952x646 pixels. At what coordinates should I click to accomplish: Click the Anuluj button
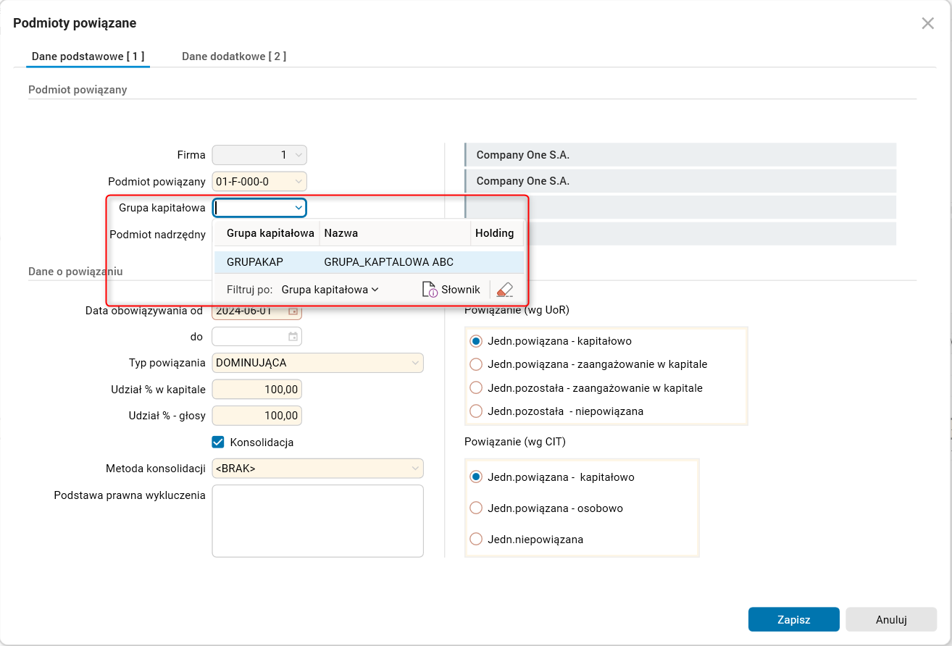point(891,620)
